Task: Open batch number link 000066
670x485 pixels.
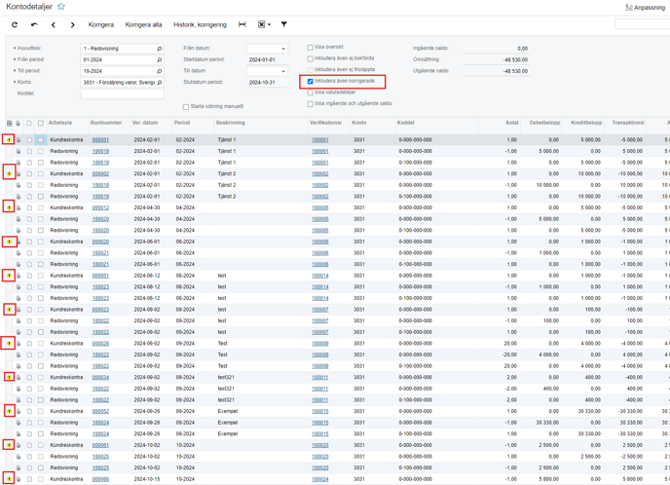Action: [100, 479]
